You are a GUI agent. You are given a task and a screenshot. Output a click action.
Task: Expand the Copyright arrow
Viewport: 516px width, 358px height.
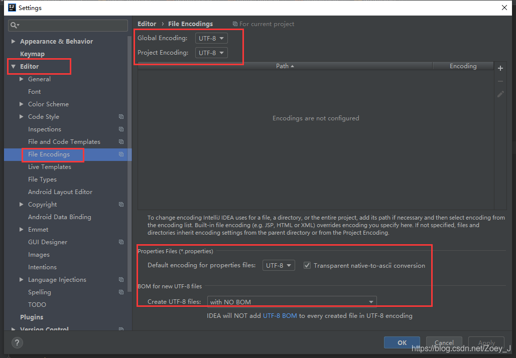(22, 205)
